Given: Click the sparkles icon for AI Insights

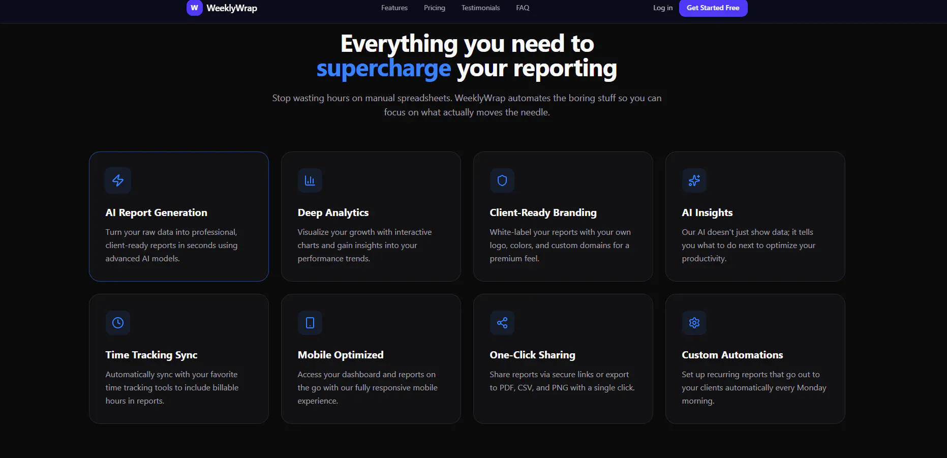Looking at the screenshot, I should tap(694, 180).
